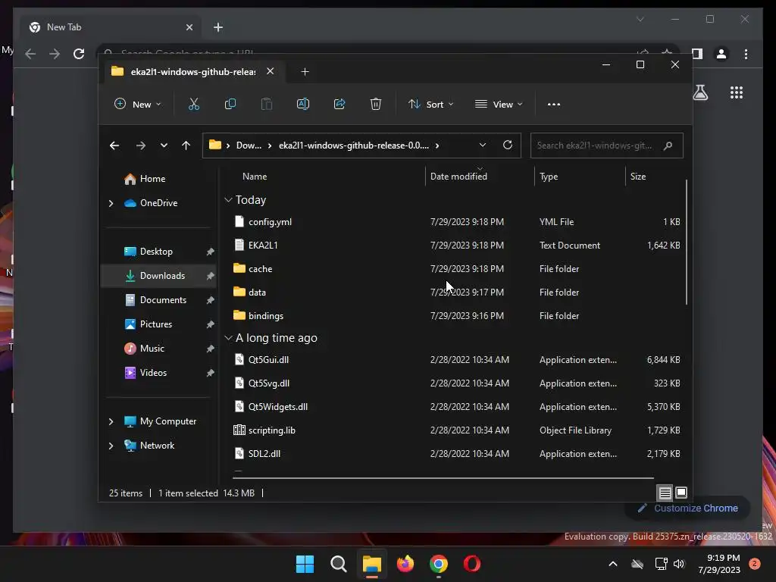
Task: Add a new Explorer tab
Action: (305, 72)
